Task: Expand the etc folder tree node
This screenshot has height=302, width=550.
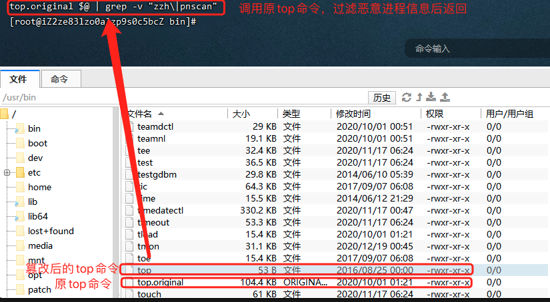Action: click(7, 173)
